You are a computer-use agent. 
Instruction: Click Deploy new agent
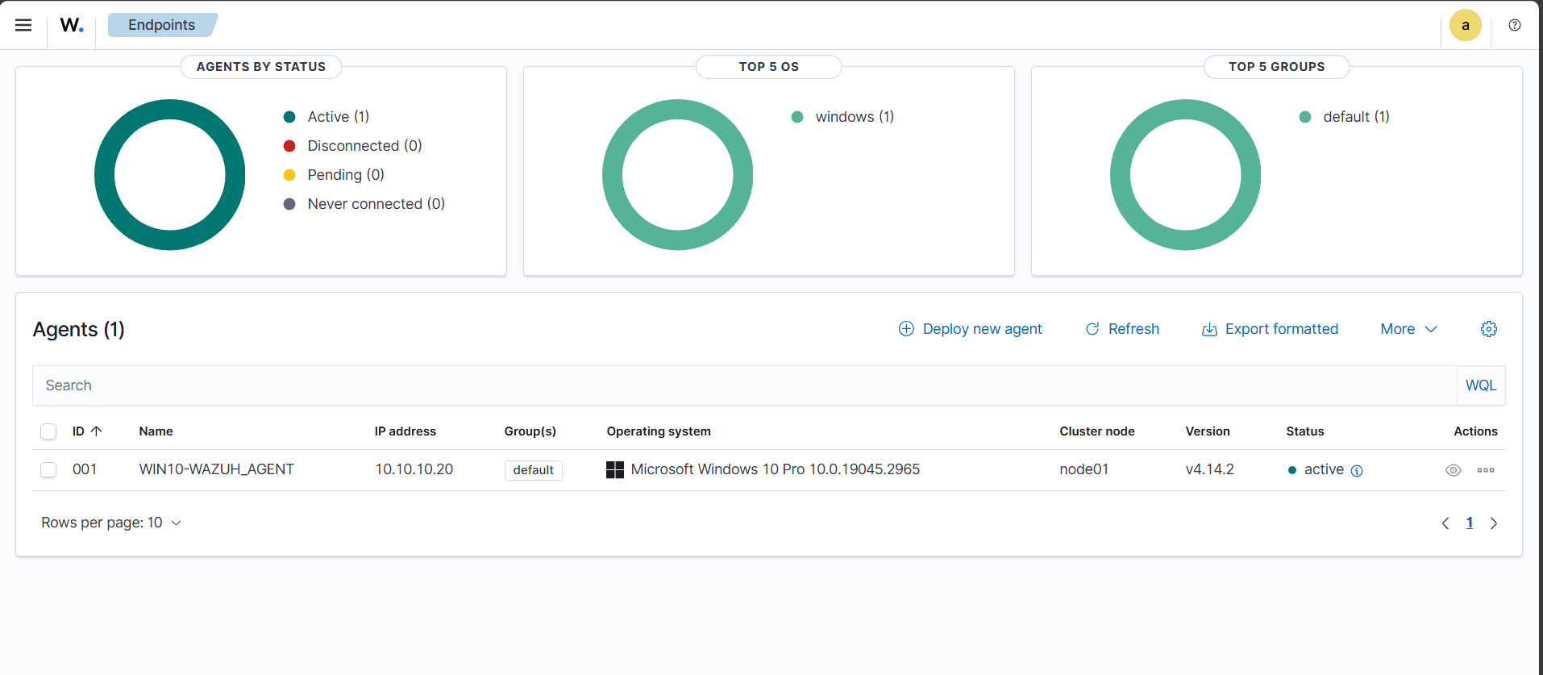tap(970, 329)
